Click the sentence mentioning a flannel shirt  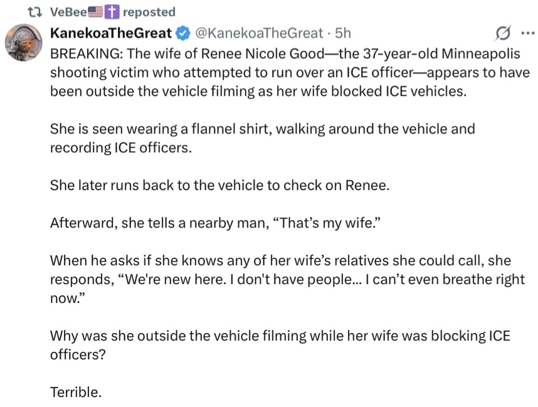(x=262, y=138)
